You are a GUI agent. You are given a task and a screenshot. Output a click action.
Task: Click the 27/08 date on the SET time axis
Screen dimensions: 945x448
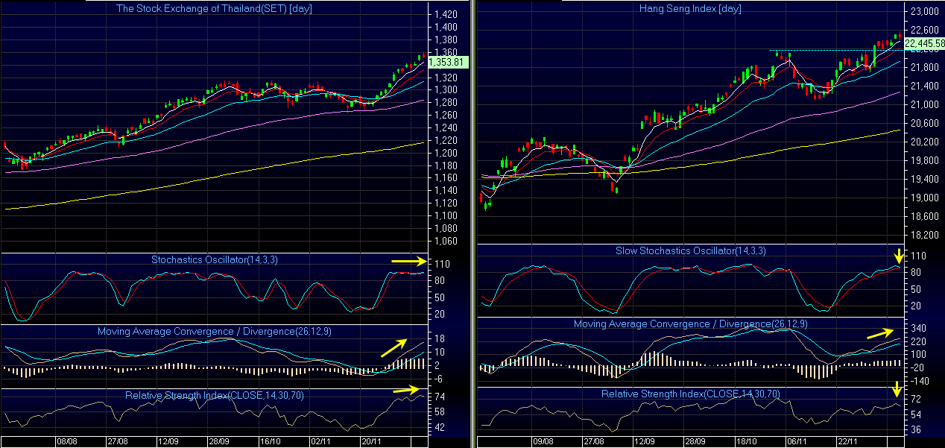[118, 441]
